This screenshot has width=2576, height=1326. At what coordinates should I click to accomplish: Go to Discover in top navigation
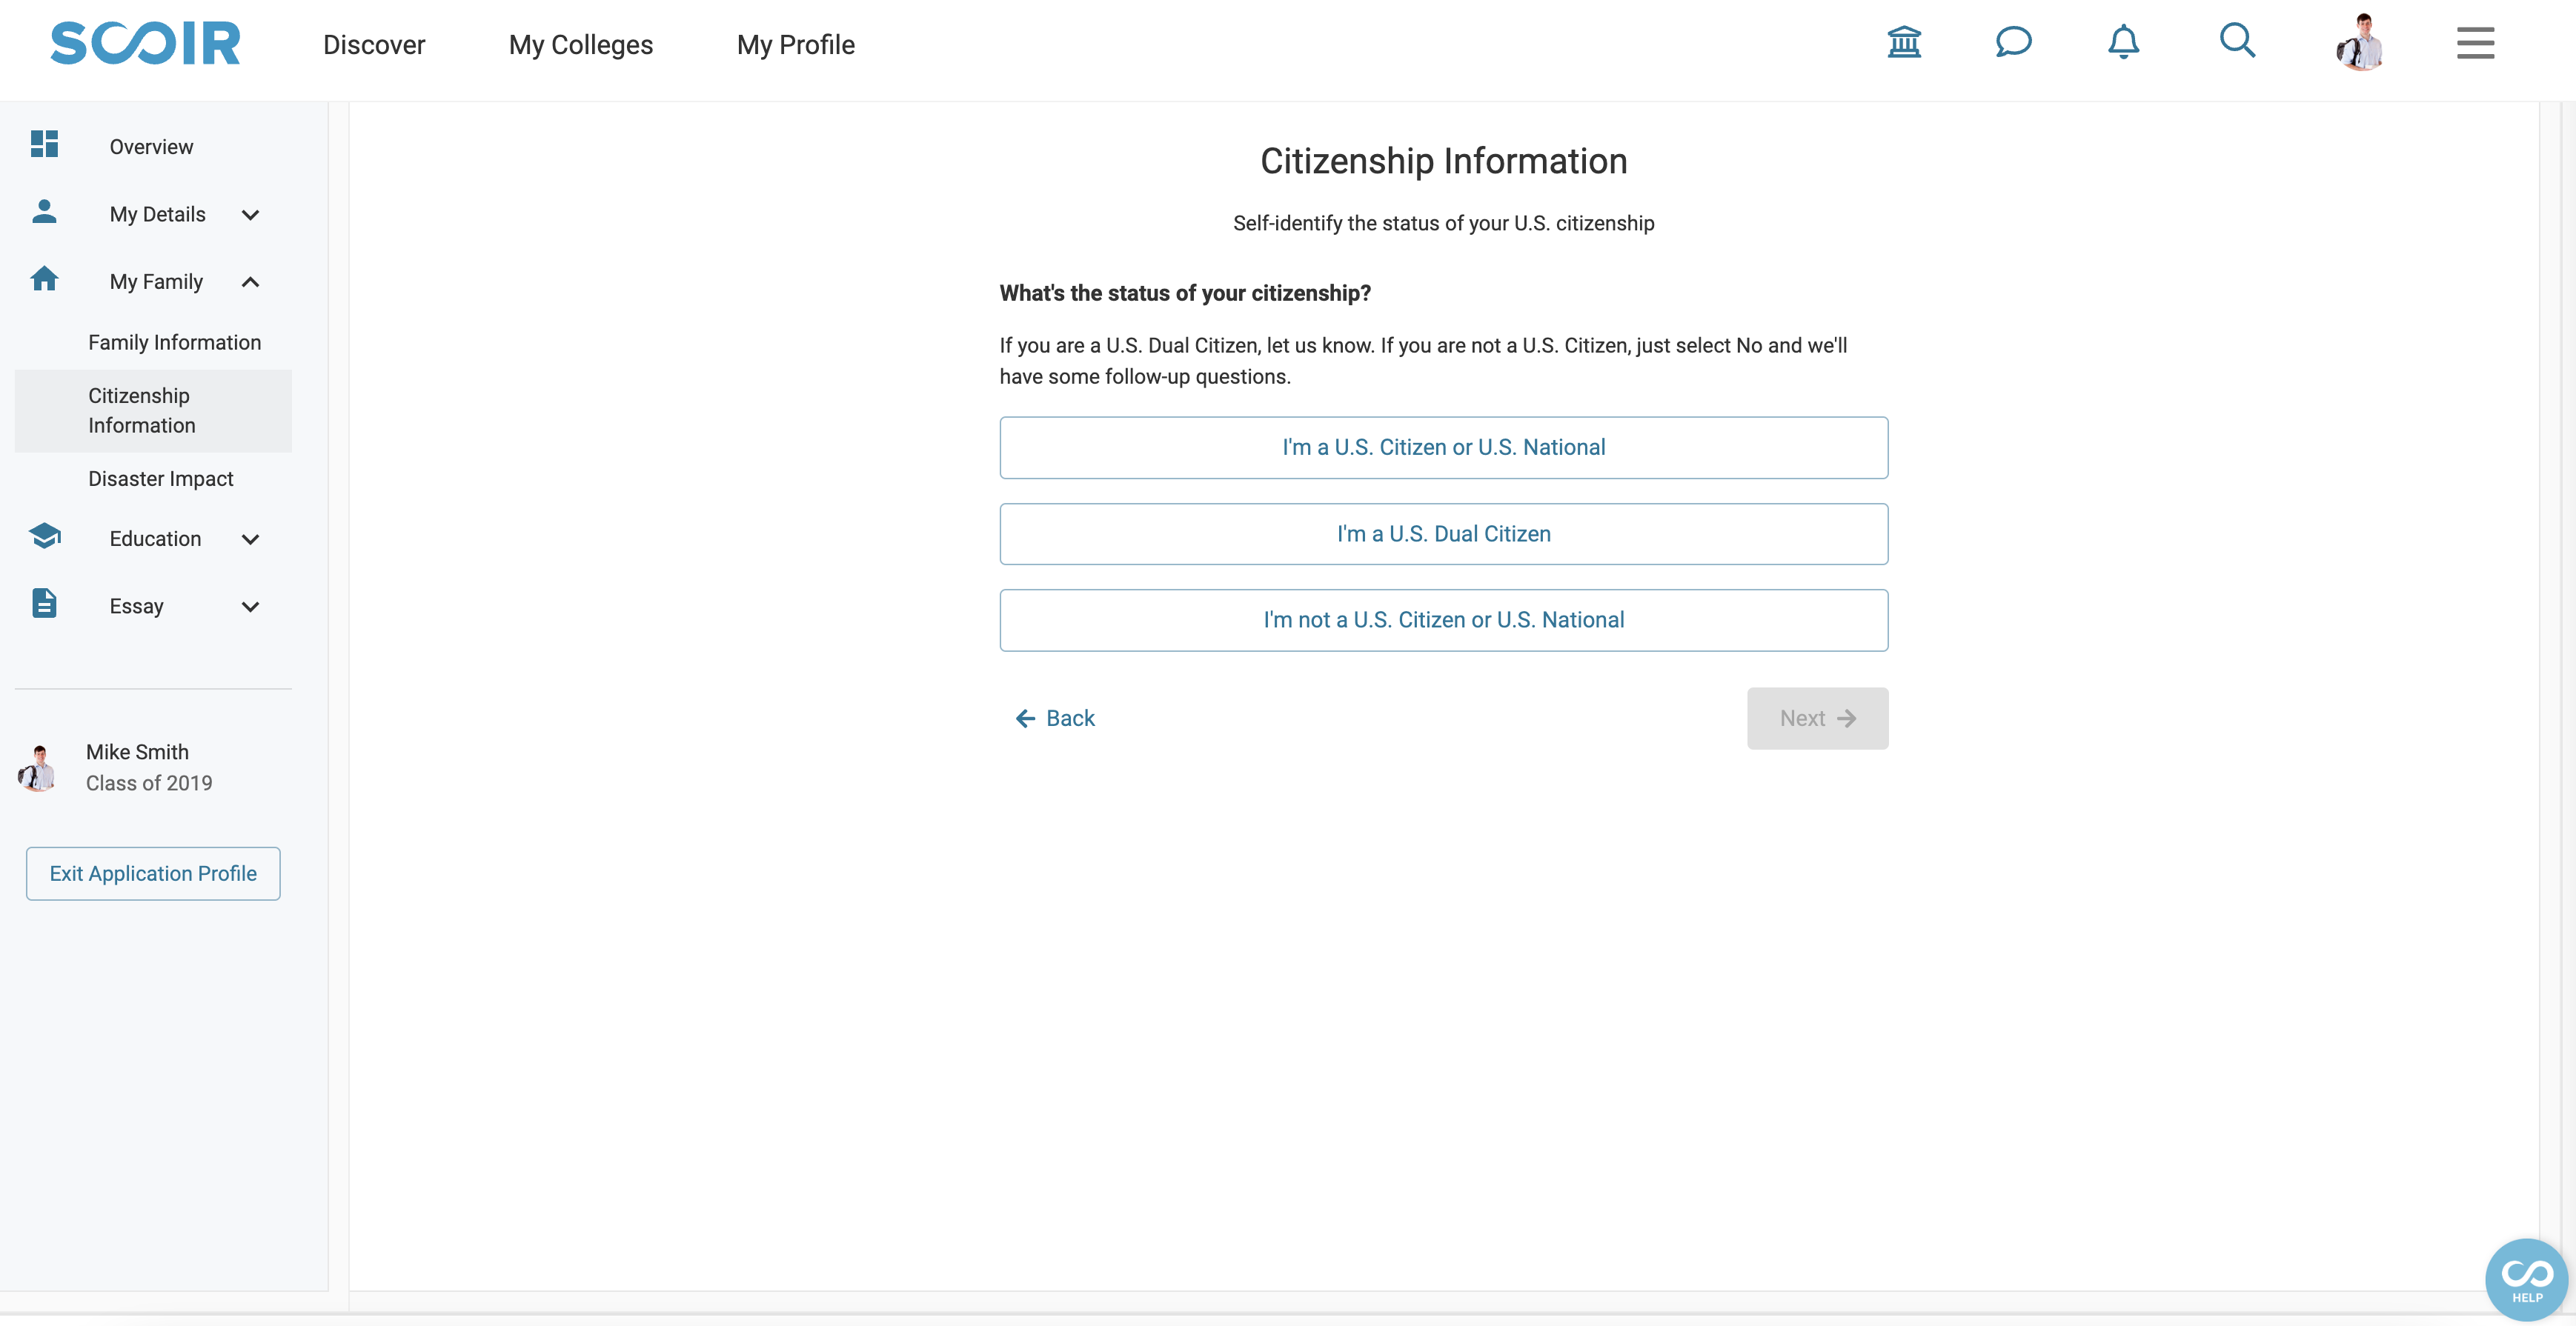click(x=374, y=45)
